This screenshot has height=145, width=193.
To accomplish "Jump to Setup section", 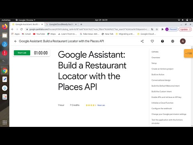I will pyautogui.click(x=154, y=63).
